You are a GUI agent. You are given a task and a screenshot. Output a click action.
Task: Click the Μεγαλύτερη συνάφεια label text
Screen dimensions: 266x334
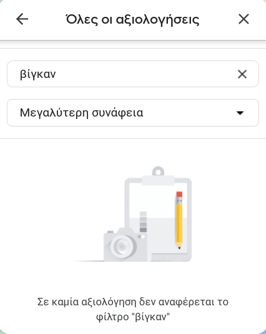coord(81,113)
